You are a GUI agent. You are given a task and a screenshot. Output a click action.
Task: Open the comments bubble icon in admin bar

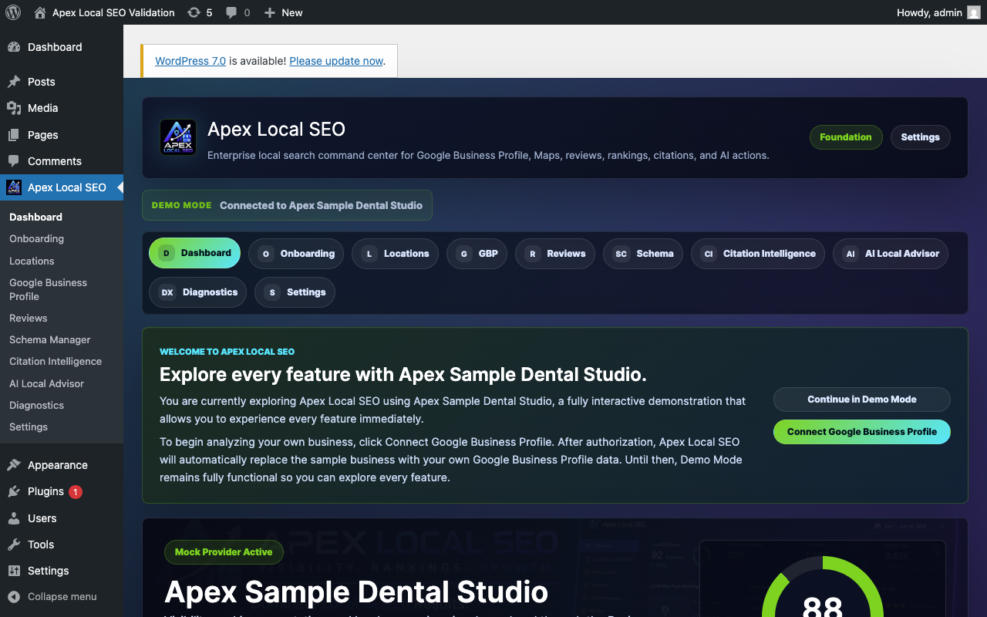click(x=231, y=12)
